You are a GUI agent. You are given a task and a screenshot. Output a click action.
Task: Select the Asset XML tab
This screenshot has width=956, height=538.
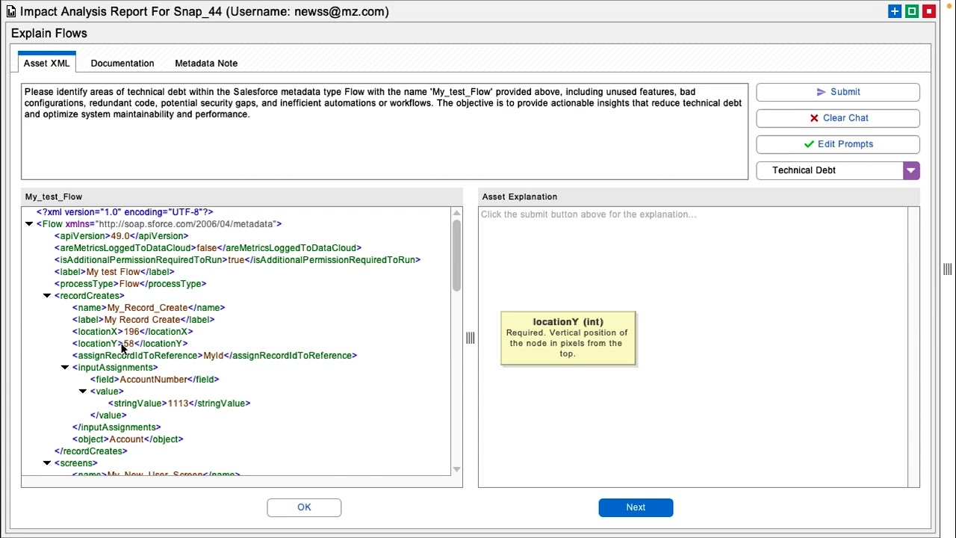(x=46, y=64)
